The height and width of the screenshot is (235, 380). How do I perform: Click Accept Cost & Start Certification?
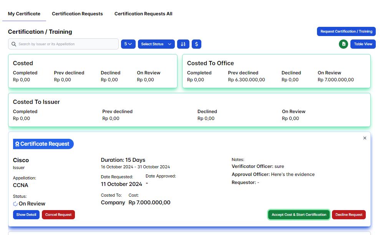pos(299,215)
